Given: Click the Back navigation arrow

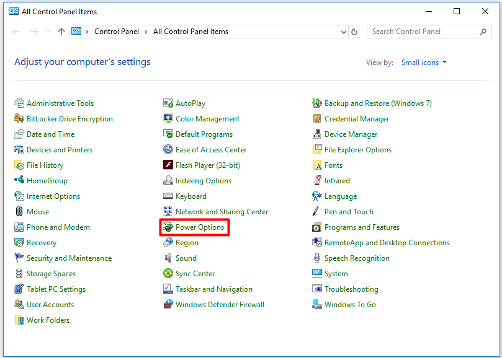Looking at the screenshot, I should coord(16,32).
